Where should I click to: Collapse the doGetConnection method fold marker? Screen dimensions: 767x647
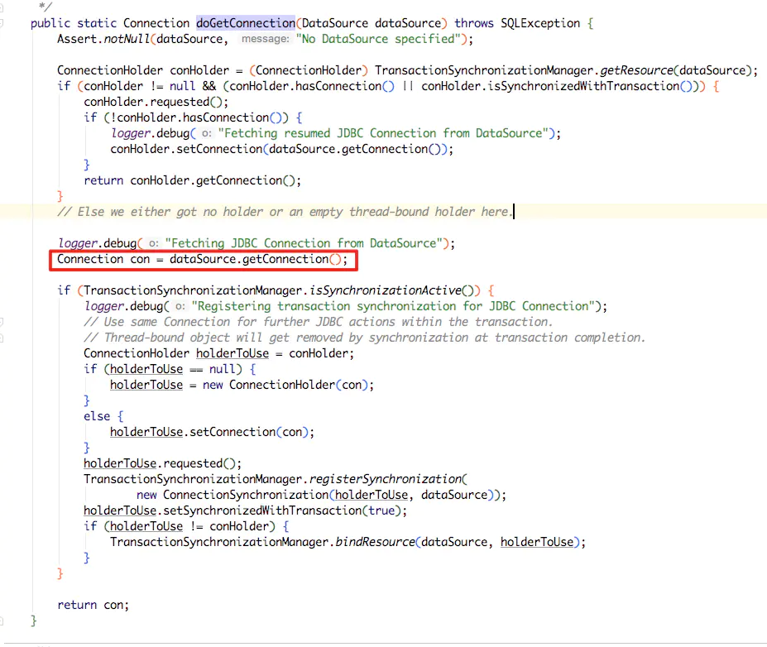(x=3, y=23)
